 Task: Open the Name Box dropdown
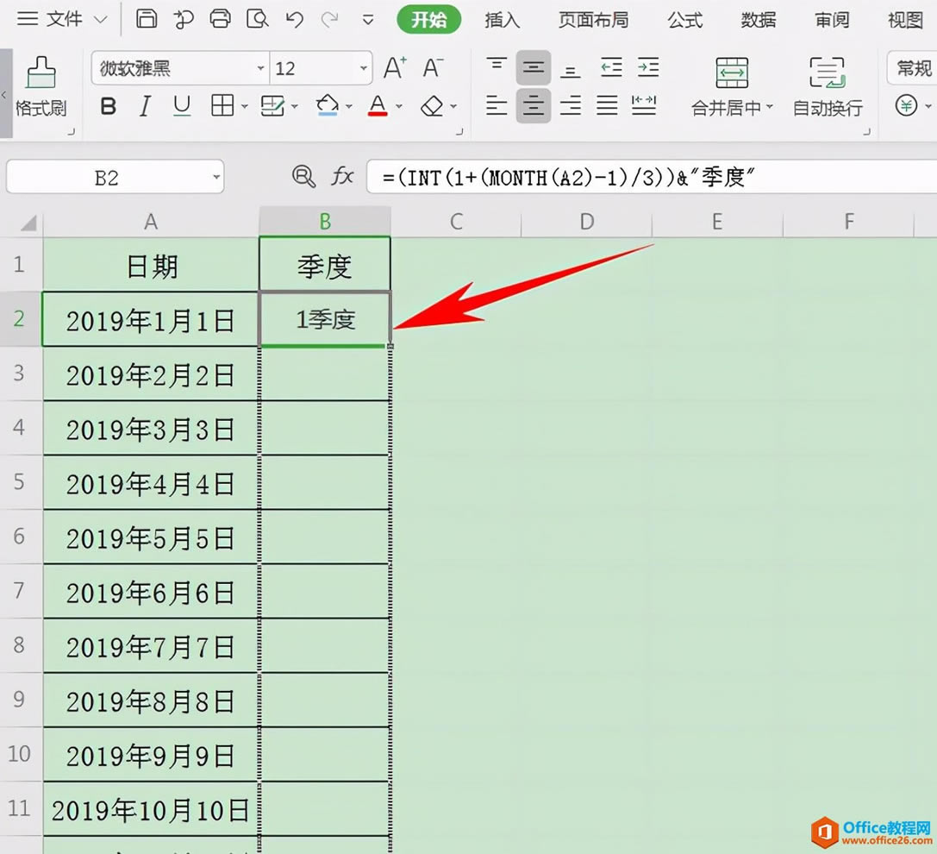[216, 177]
